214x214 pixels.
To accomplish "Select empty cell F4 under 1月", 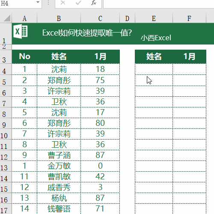I will (x=189, y=69).
